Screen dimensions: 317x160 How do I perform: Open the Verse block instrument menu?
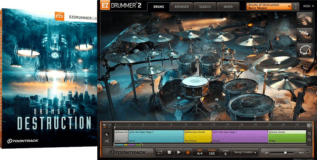pyautogui.click(x=130, y=132)
